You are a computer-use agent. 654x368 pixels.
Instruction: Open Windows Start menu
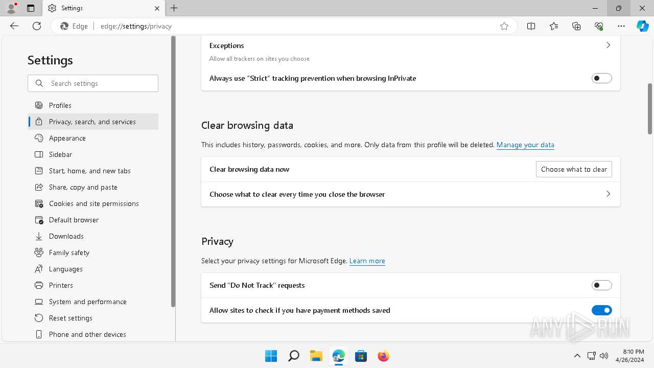pyautogui.click(x=271, y=356)
